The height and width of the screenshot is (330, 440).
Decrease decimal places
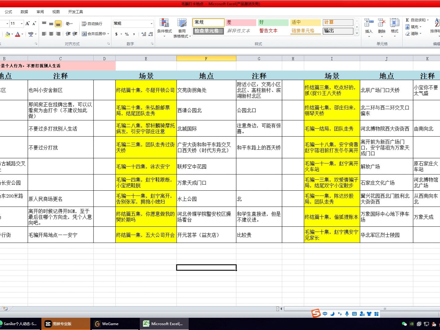click(x=151, y=34)
